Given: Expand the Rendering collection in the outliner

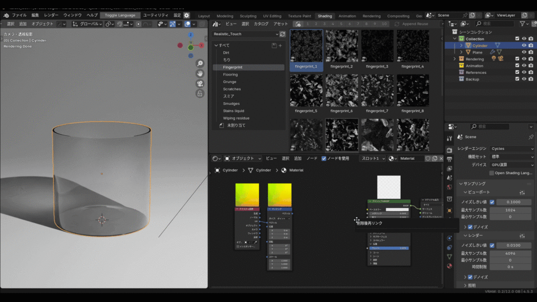Looking at the screenshot, I should [454, 59].
